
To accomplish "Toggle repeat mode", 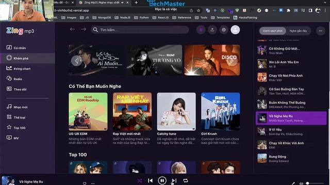I will pos(186,180).
